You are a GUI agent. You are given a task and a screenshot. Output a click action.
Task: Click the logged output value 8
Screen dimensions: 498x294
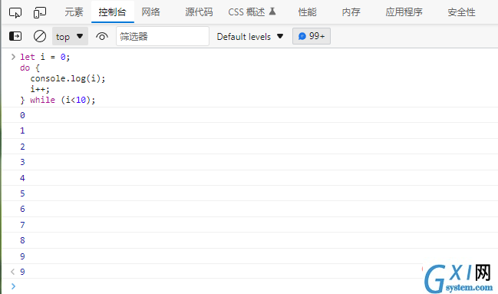coord(22,240)
